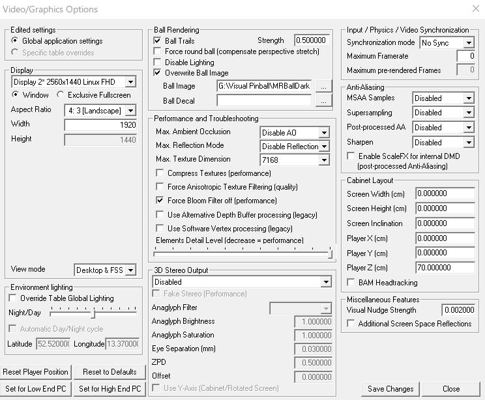Choose Exclusive Fullscreen radio option
This screenshot has width=485, height=400.
coord(60,94)
